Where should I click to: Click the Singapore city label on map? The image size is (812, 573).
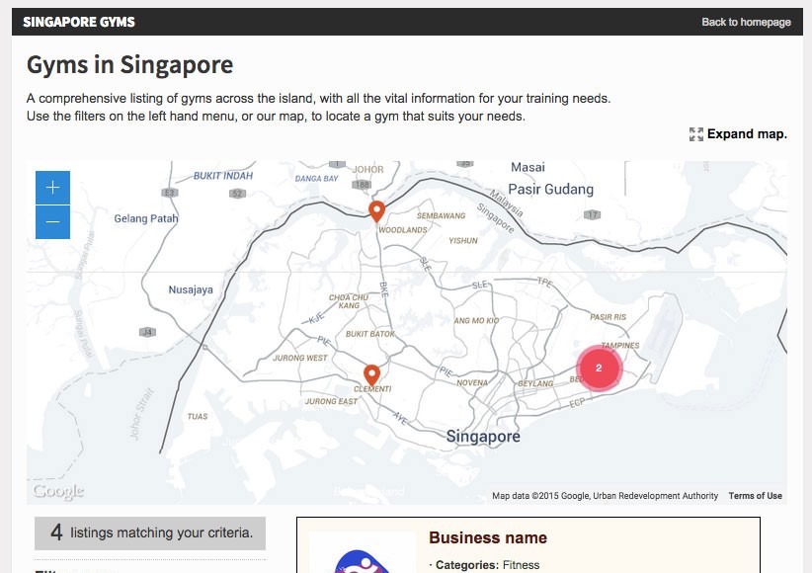(483, 437)
